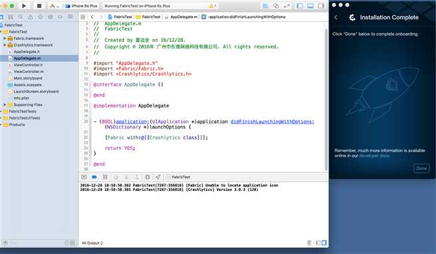436x254 pixels.
Task: Open Main.storyboard
Action: tap(28, 78)
